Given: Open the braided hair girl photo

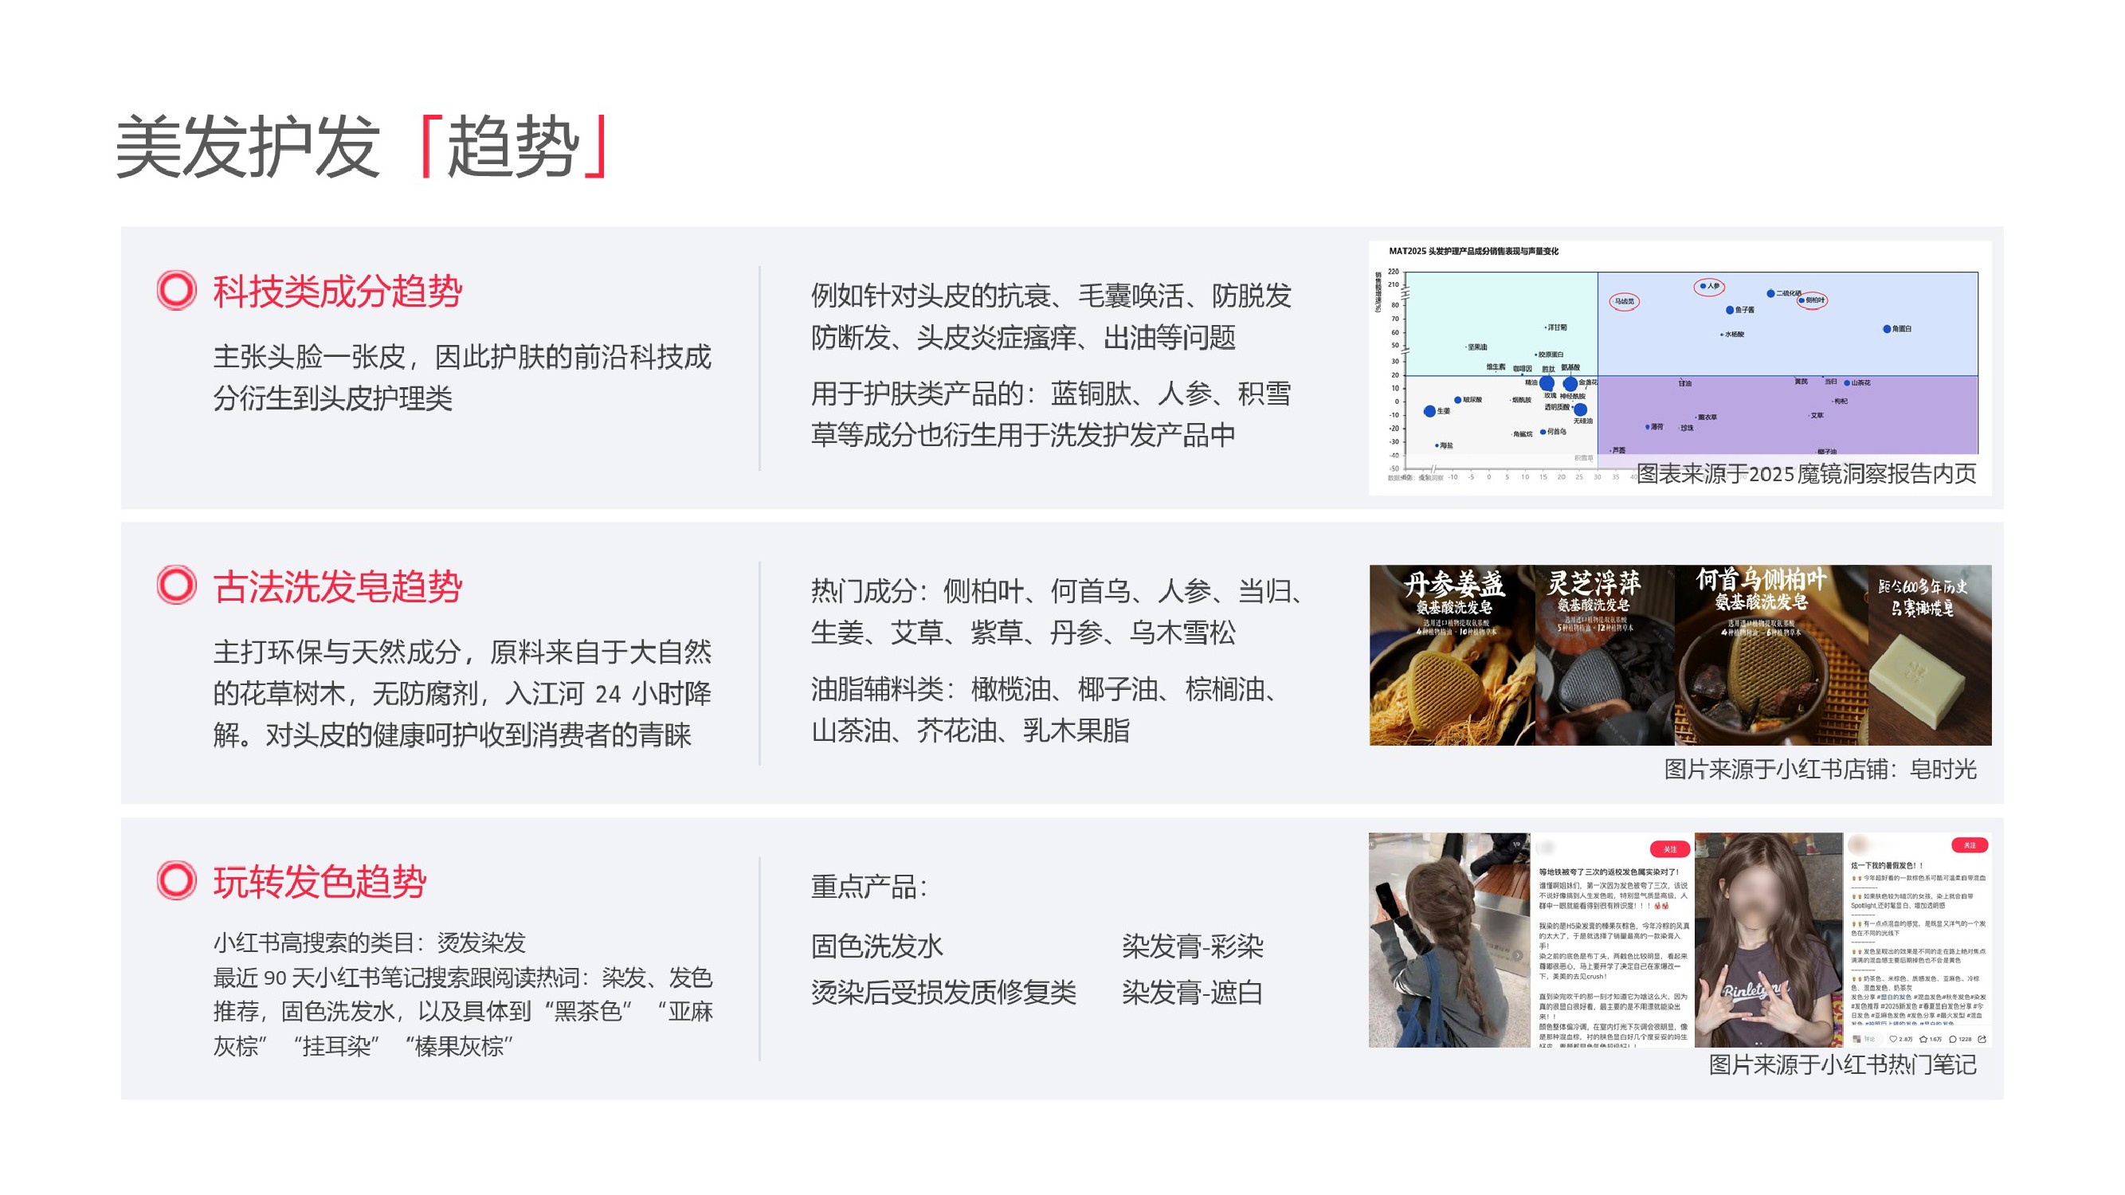Looking at the screenshot, I should (1449, 940).
